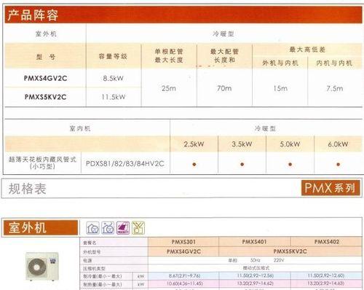This screenshot has width=364, height=290.
Task: Click the orange PMX系列 label
Action: (x=331, y=188)
